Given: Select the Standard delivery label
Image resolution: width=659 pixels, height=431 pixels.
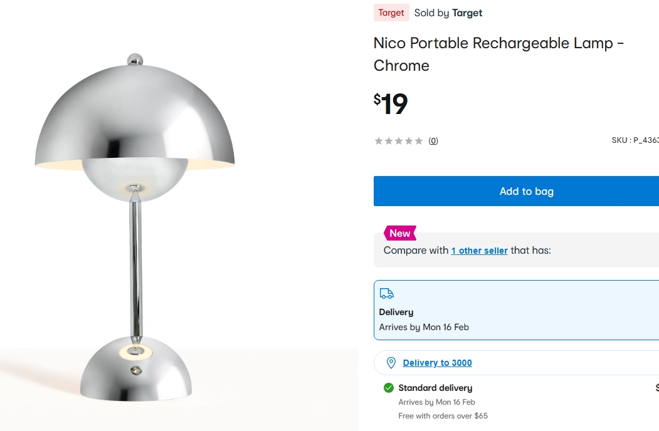Looking at the screenshot, I should tap(435, 388).
